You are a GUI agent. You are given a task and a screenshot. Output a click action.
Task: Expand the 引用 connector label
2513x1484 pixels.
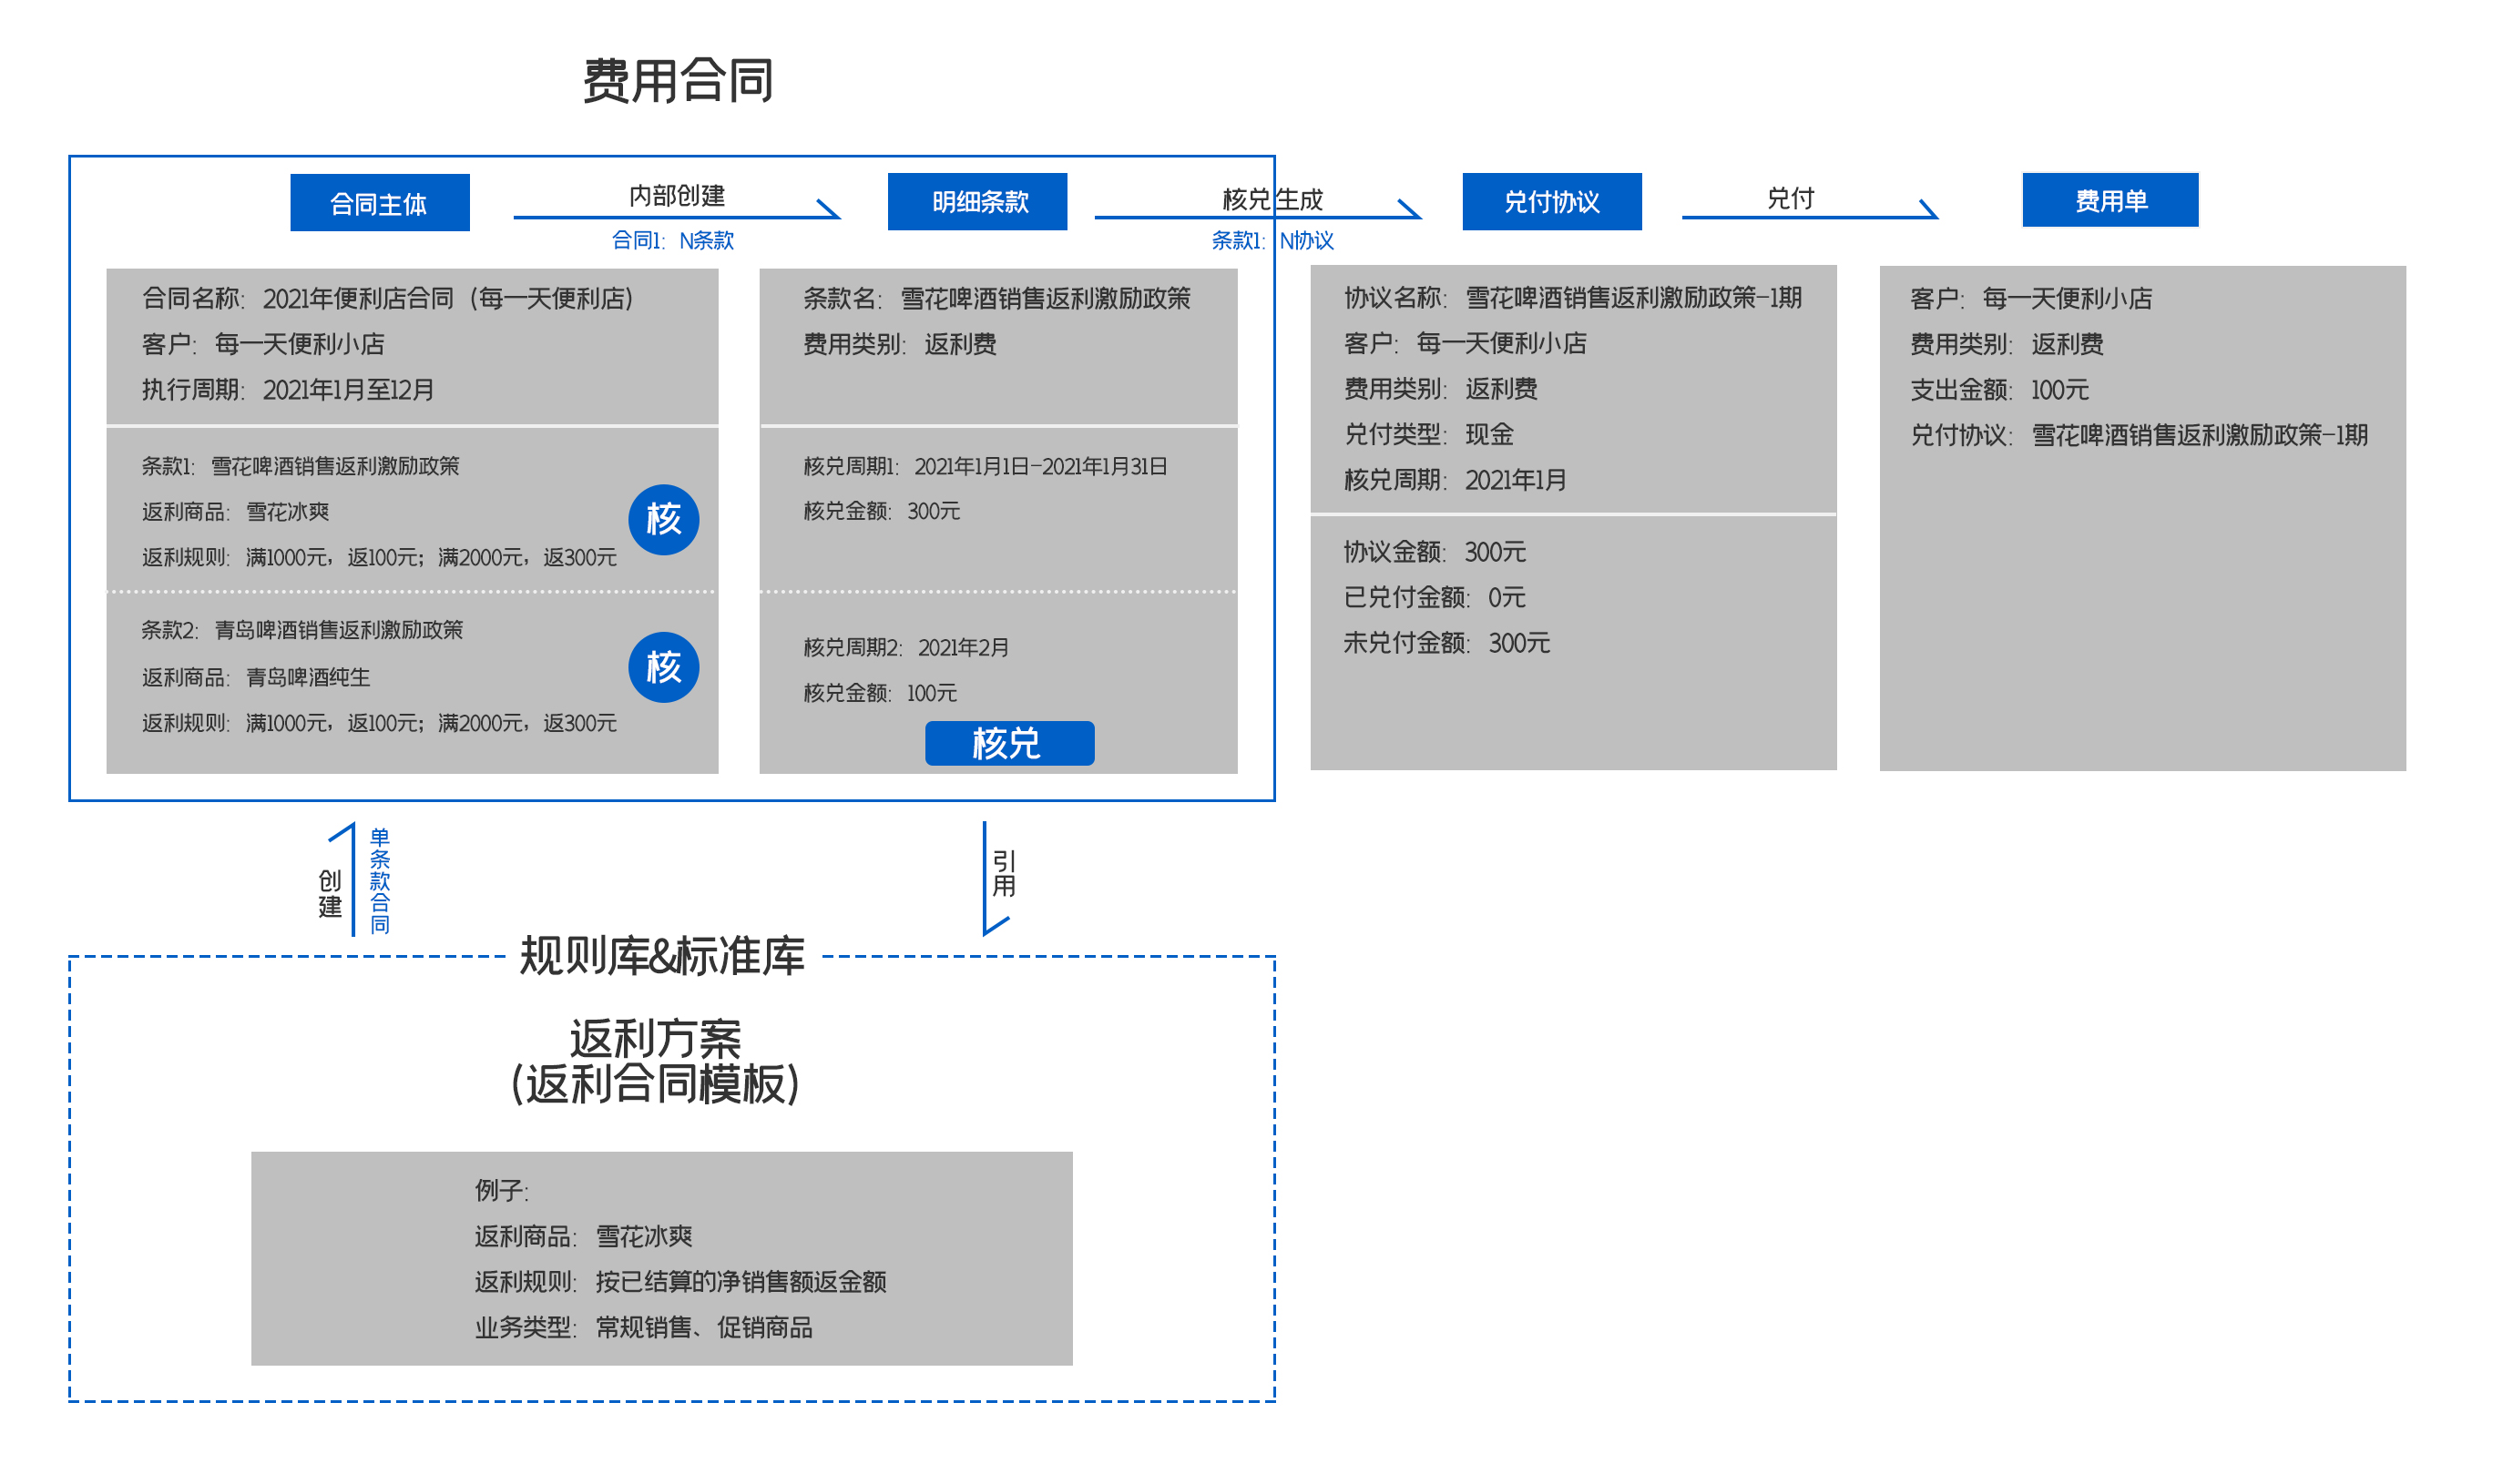pyautogui.click(x=1004, y=872)
